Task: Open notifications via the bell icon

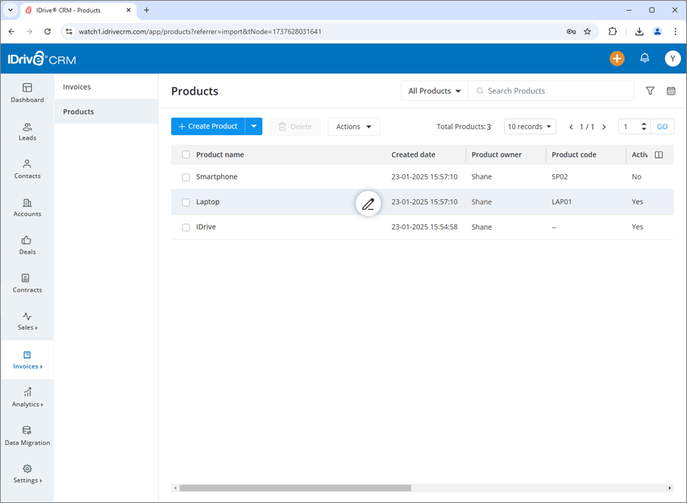Action: tap(644, 58)
